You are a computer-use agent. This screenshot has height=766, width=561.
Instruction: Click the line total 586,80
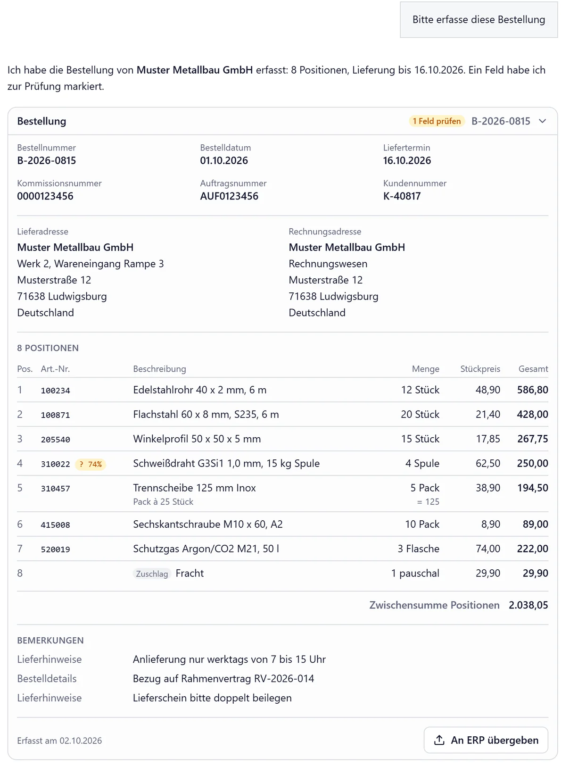[x=532, y=390]
